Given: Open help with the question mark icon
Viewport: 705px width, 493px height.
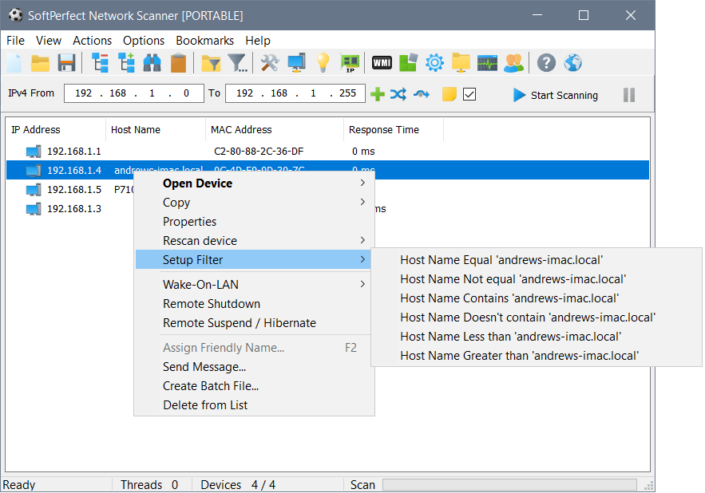Looking at the screenshot, I should pyautogui.click(x=546, y=63).
